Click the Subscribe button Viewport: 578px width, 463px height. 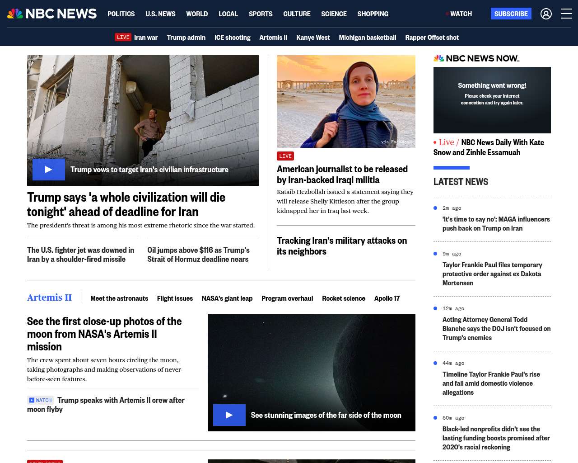coord(511,14)
